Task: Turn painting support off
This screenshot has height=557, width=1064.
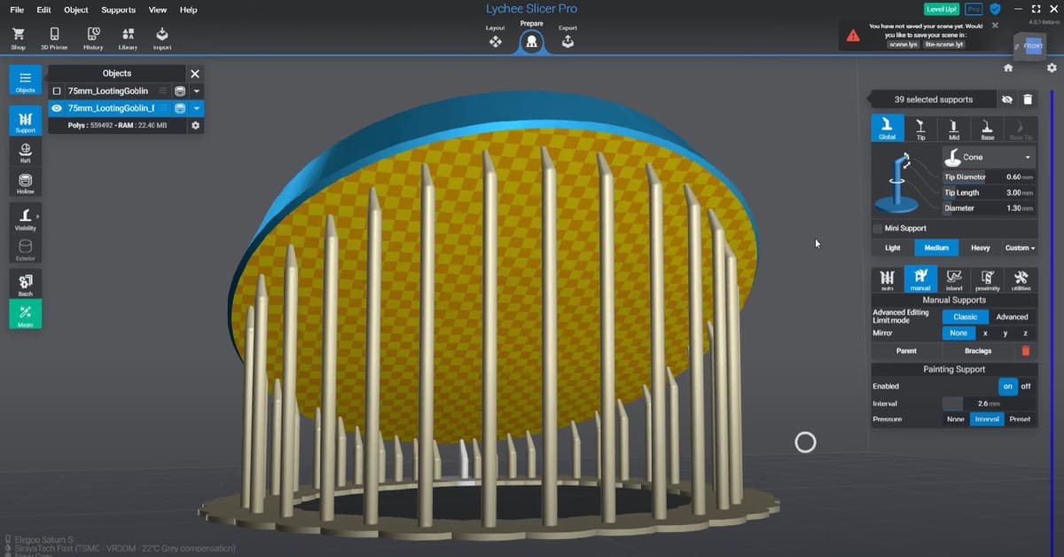Action: tap(1026, 386)
